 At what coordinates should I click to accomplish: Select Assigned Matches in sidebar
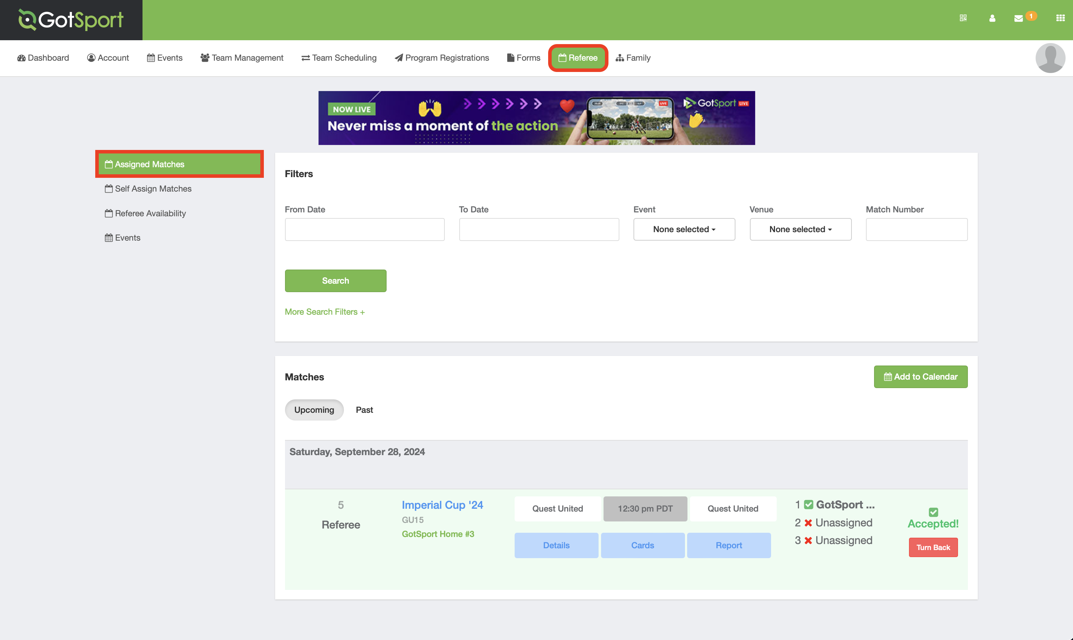pyautogui.click(x=179, y=164)
